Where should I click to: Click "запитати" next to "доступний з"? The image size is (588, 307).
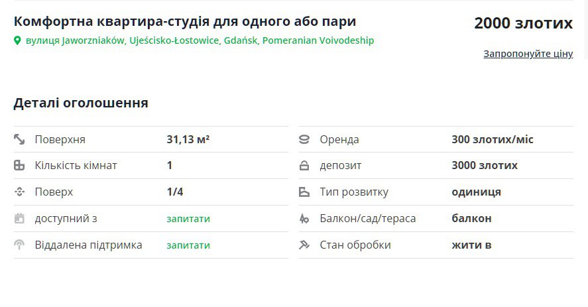(x=188, y=218)
